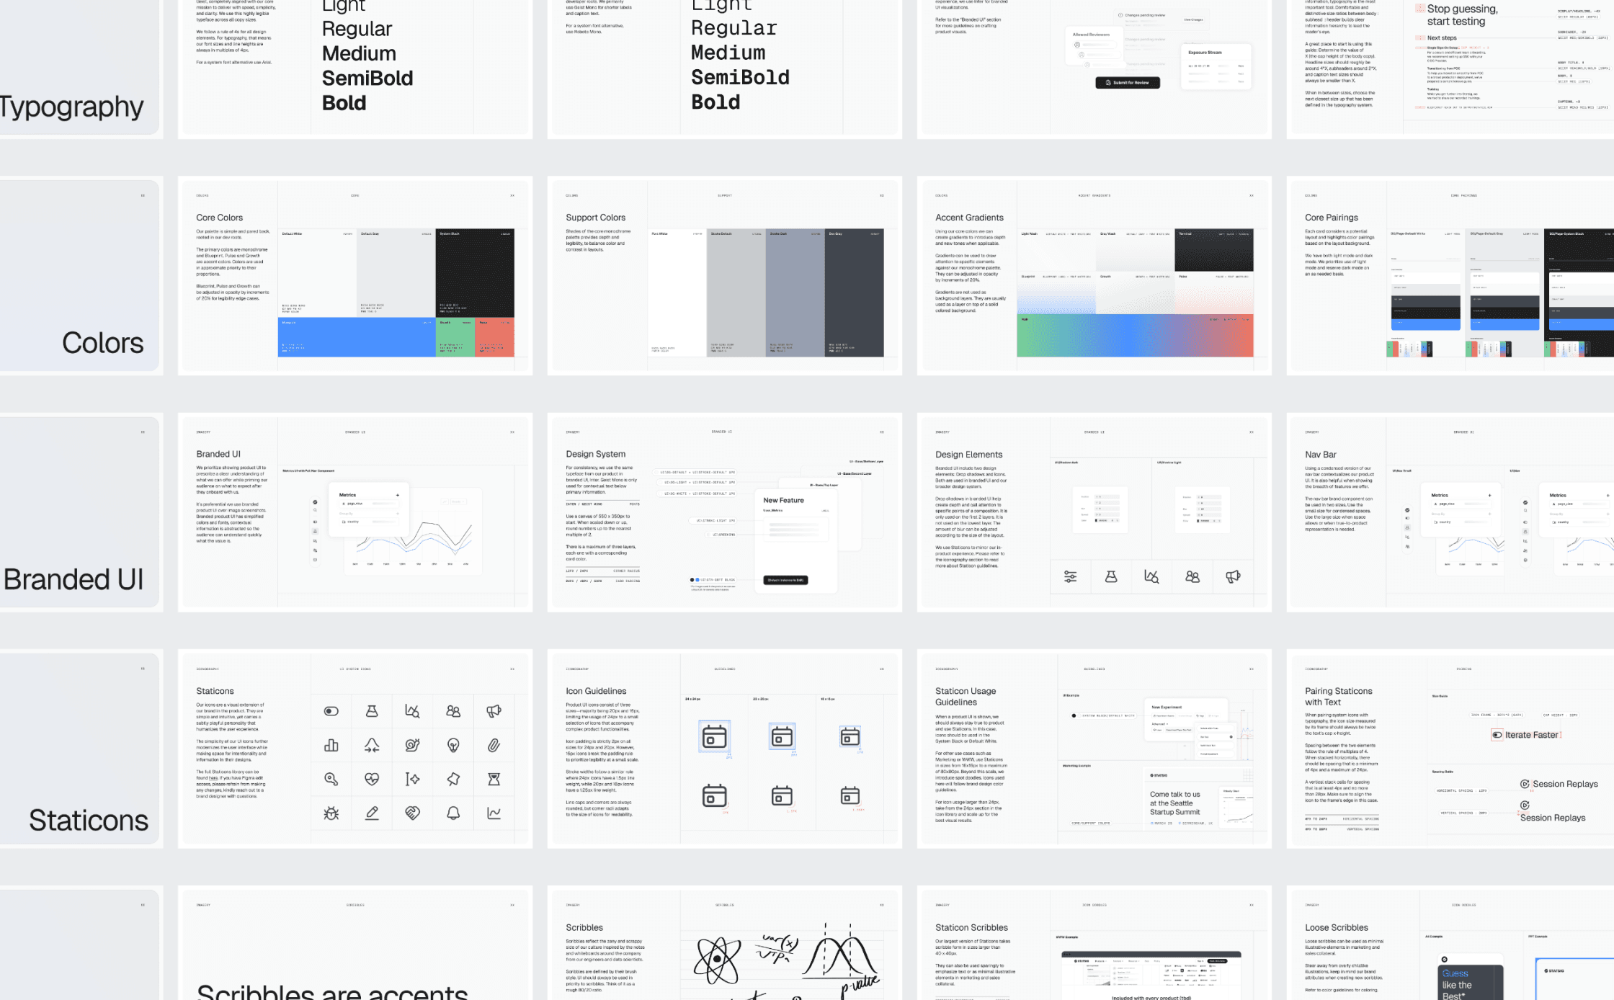The image size is (1614, 1000).
Task: Select the key icon in Staticons grid
Action: [x=331, y=779]
